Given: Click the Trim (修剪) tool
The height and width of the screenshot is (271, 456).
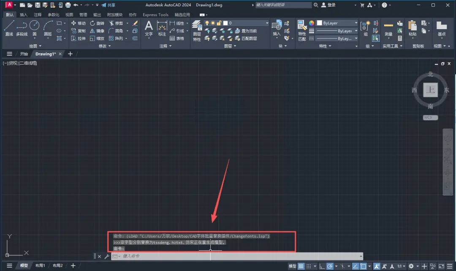Looking at the screenshot, I should [116, 23].
